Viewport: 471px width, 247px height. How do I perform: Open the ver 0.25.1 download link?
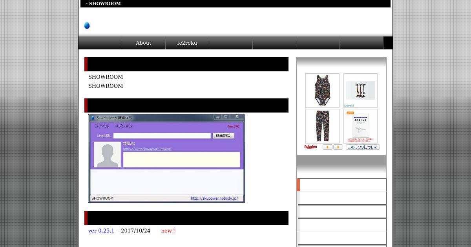(101, 231)
